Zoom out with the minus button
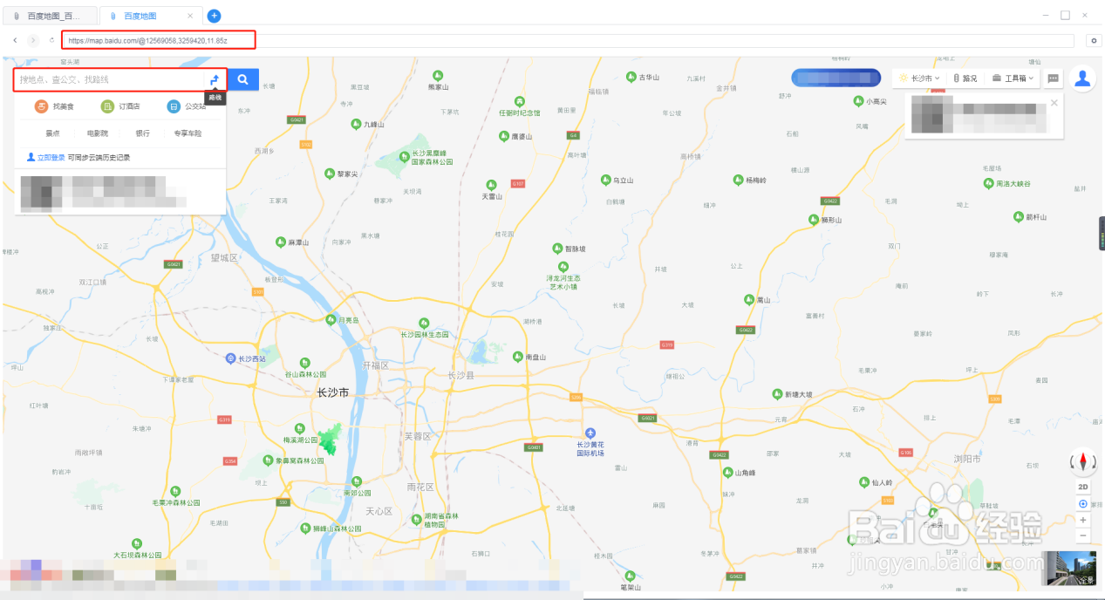 1083,535
